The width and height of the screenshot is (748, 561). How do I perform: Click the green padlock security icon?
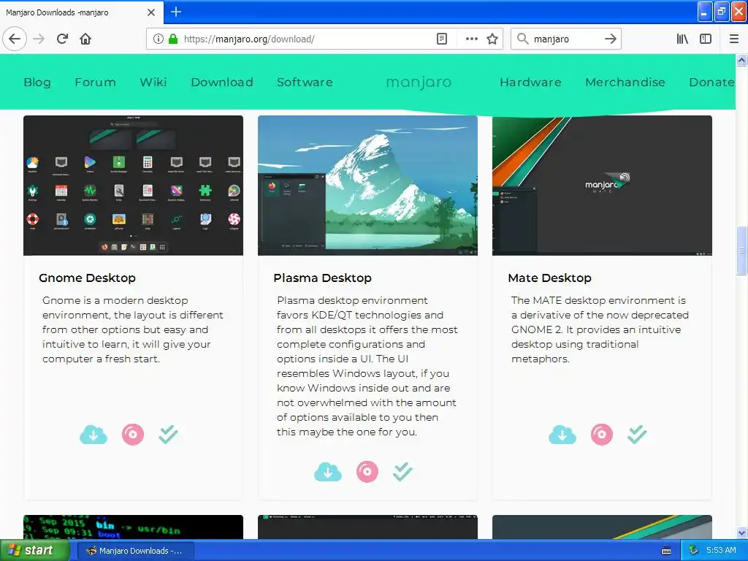point(173,39)
